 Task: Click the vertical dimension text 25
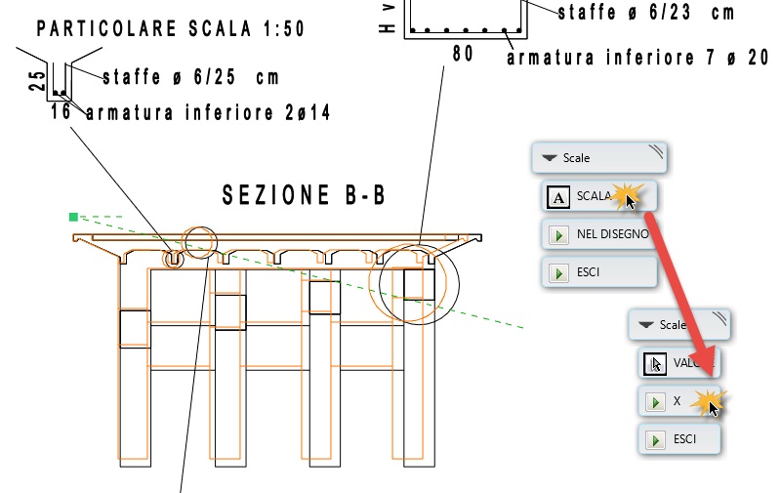point(37,81)
